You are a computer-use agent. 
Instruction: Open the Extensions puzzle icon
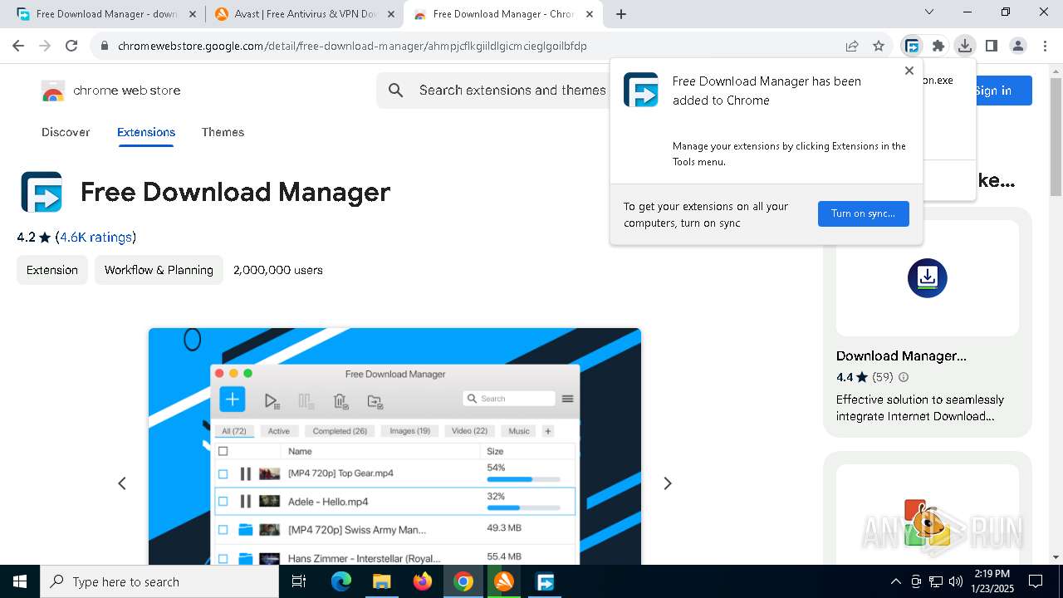(x=938, y=46)
